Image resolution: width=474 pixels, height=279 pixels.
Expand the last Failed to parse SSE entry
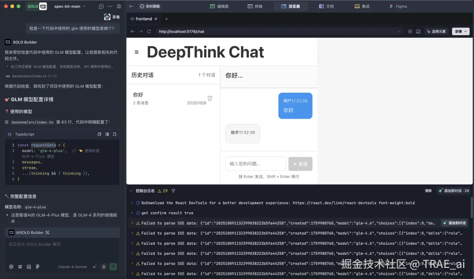click(x=132, y=274)
